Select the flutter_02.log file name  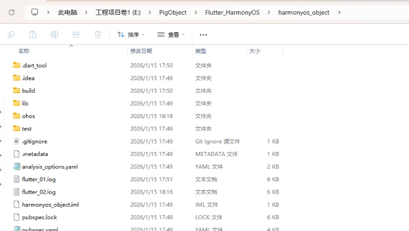coord(39,192)
